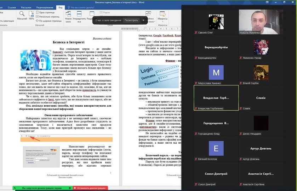This screenshot has width=297, height=191.
Task: Choose Одна страница view option
Action: 45,12
